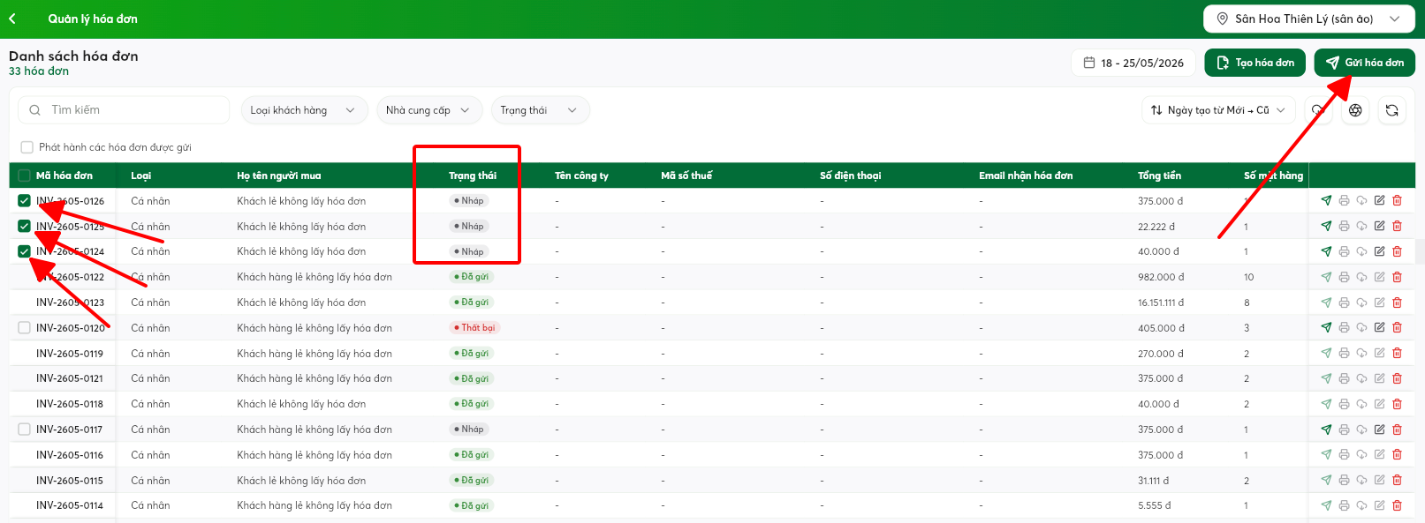
Task: Click 'Mã số thuế' column header
Action: [x=686, y=176]
